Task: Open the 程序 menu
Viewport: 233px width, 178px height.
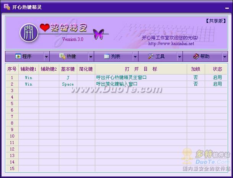Action: (24, 57)
